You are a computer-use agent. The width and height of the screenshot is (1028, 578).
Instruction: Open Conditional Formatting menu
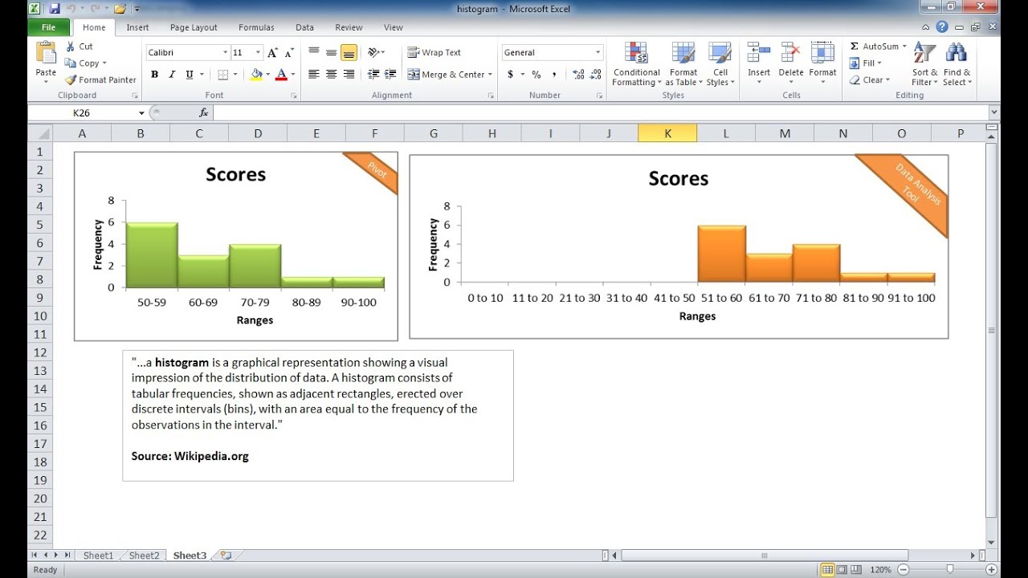[x=636, y=64]
